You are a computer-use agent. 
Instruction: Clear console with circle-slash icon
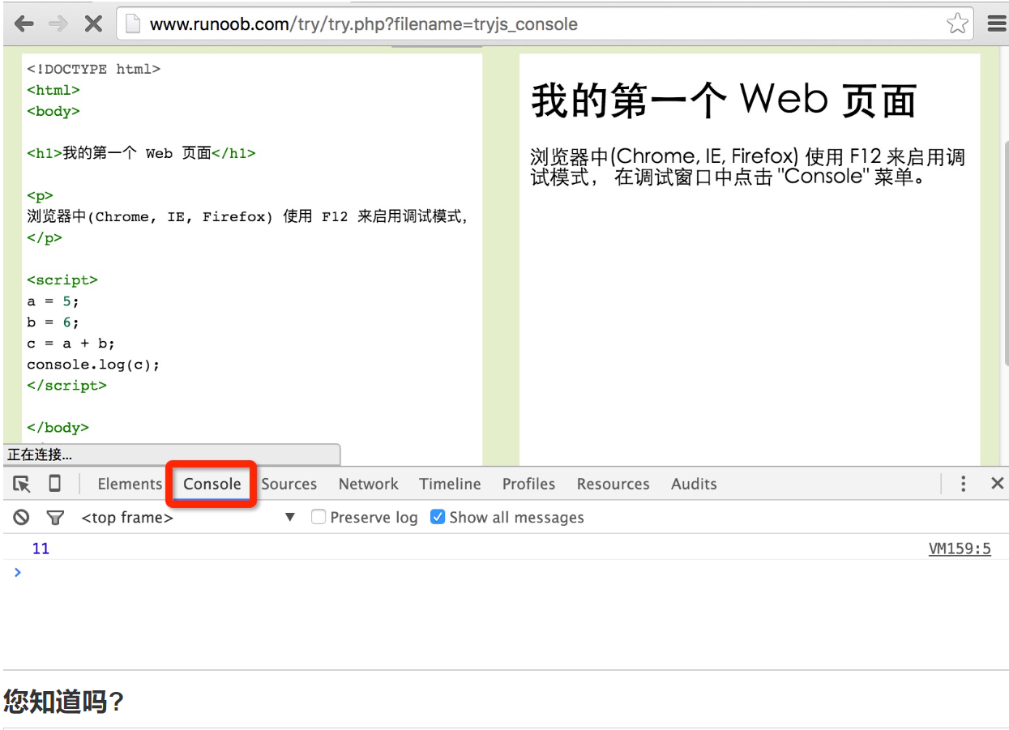[22, 517]
